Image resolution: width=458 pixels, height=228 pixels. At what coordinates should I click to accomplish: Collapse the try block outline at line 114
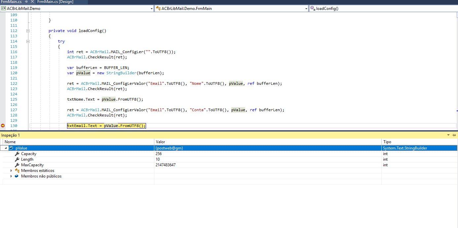click(x=28, y=41)
